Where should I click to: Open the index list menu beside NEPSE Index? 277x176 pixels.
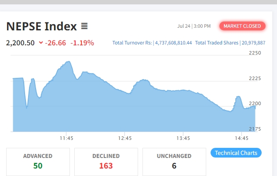pos(84,26)
